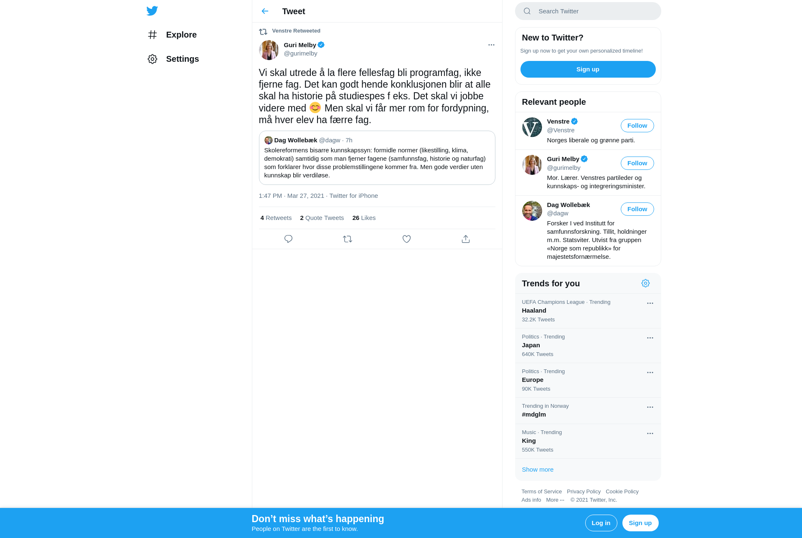The width and height of the screenshot is (802, 538).
Task: Go back using the left arrow icon
Action: tap(265, 11)
